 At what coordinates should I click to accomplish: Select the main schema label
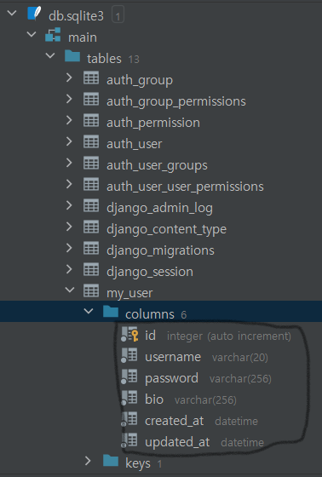pos(83,37)
